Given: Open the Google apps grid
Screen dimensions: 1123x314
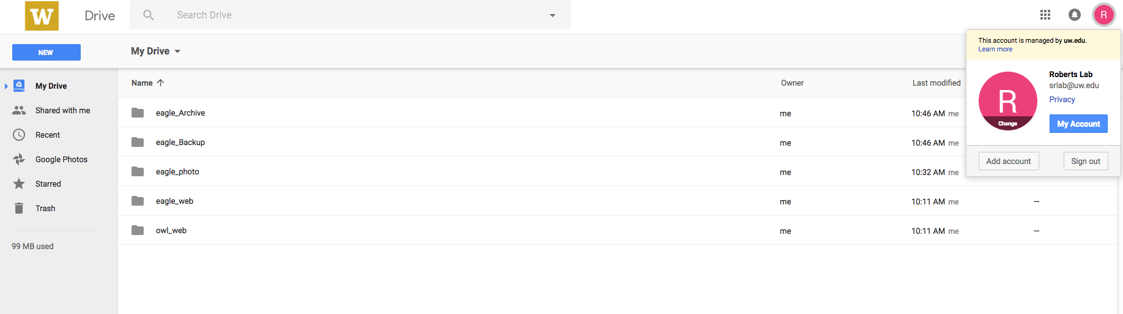Looking at the screenshot, I should 1045,15.
